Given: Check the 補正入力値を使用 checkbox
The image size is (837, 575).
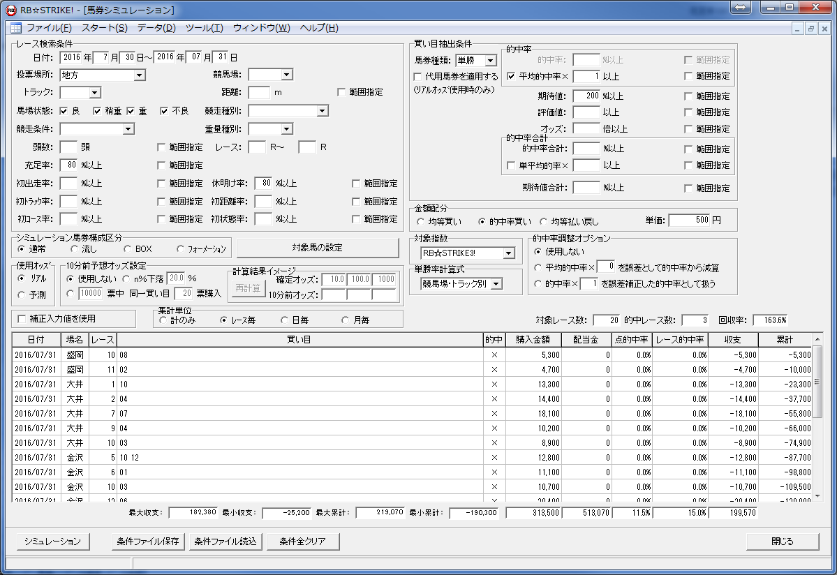Looking at the screenshot, I should pyautogui.click(x=22, y=319).
